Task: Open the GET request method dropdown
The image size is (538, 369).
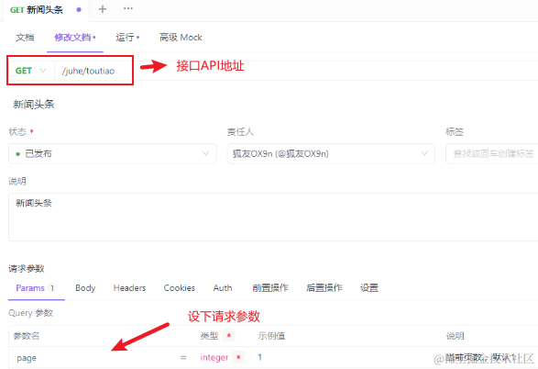Action: [31, 71]
